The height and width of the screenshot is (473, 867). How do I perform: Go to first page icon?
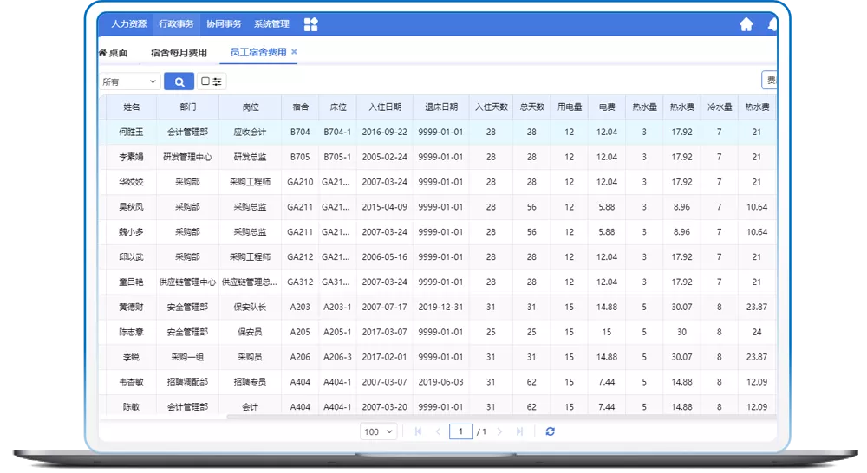pyautogui.click(x=418, y=431)
